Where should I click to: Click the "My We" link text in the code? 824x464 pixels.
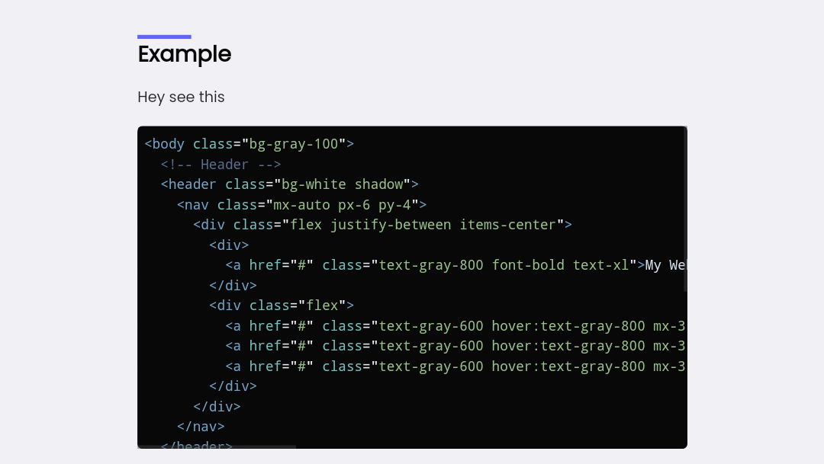665,265
